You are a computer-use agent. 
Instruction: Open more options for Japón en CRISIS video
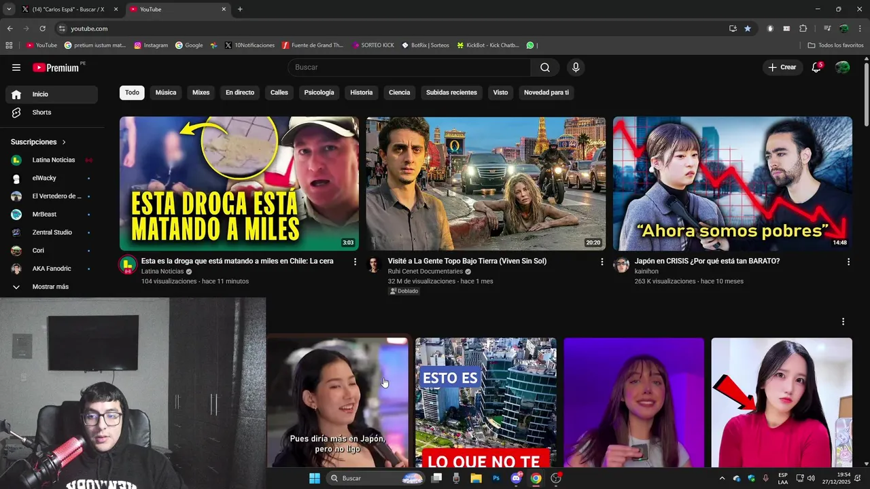pos(848,261)
